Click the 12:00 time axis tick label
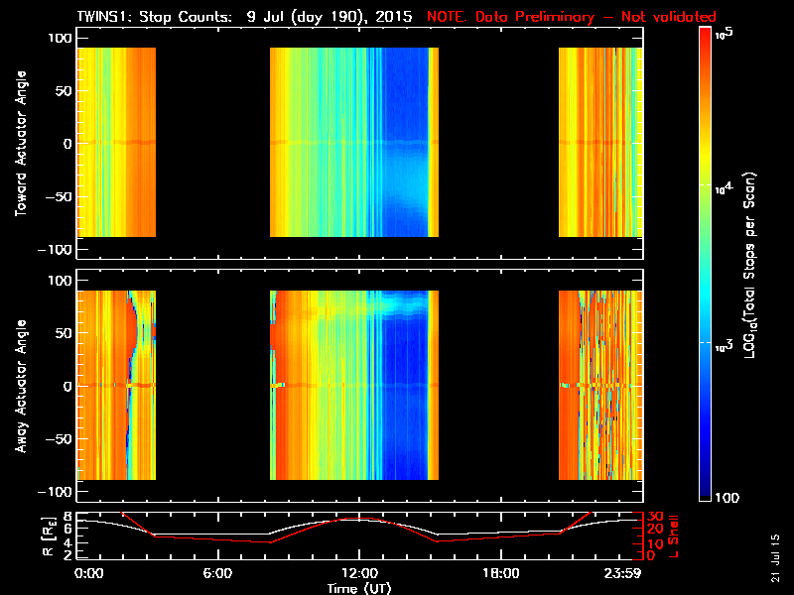794x595 pixels. [x=357, y=574]
